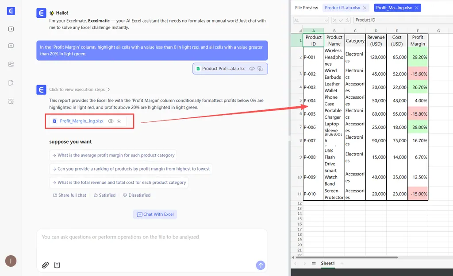Open the sheet list menu icon
Viewport: 453px width, 276px height.
pyautogui.click(x=314, y=264)
